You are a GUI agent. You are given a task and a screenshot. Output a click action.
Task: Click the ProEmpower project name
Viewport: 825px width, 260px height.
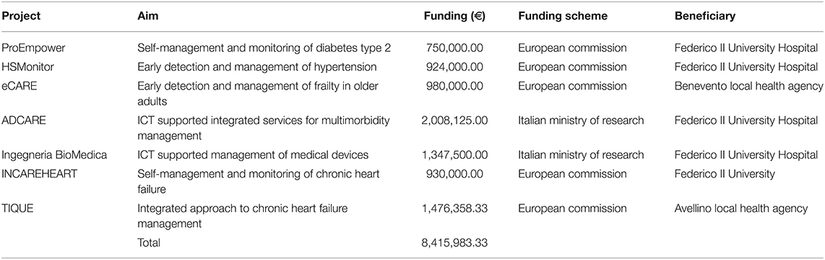30,48
